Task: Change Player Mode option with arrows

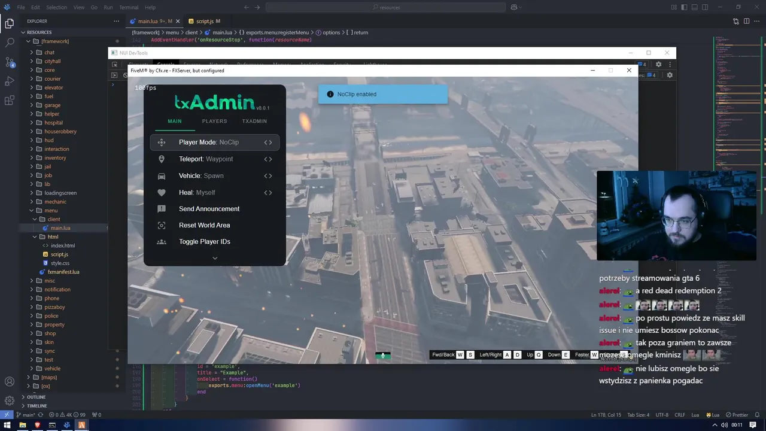Action: [x=268, y=142]
